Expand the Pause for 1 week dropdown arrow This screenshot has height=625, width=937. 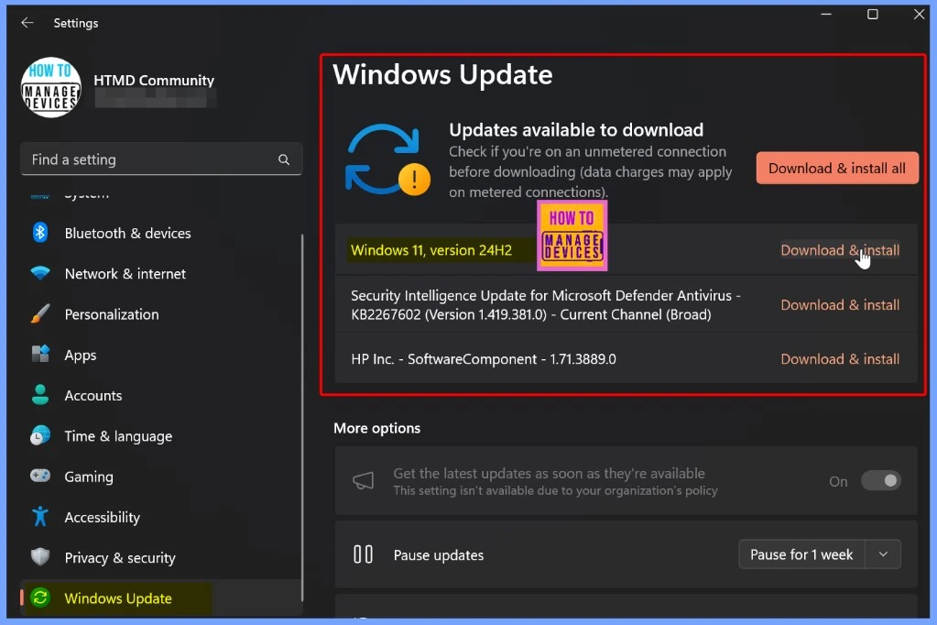pos(883,554)
